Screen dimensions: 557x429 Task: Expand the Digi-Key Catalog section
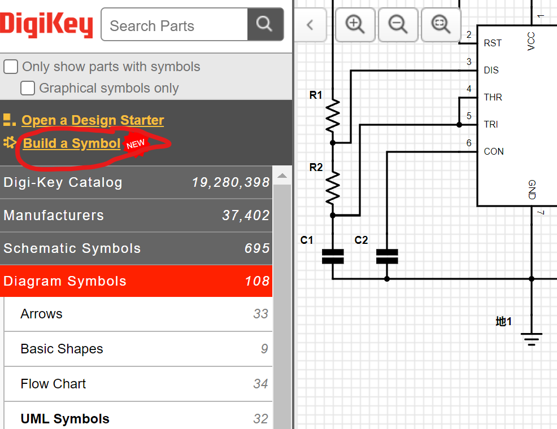136,182
